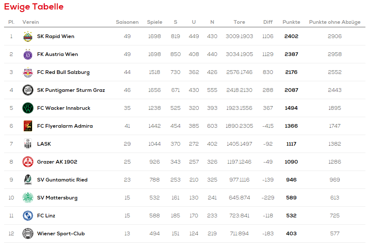Screen dimensions: 368x243
Task: Click the Saisonen column header
Action: pos(127,22)
